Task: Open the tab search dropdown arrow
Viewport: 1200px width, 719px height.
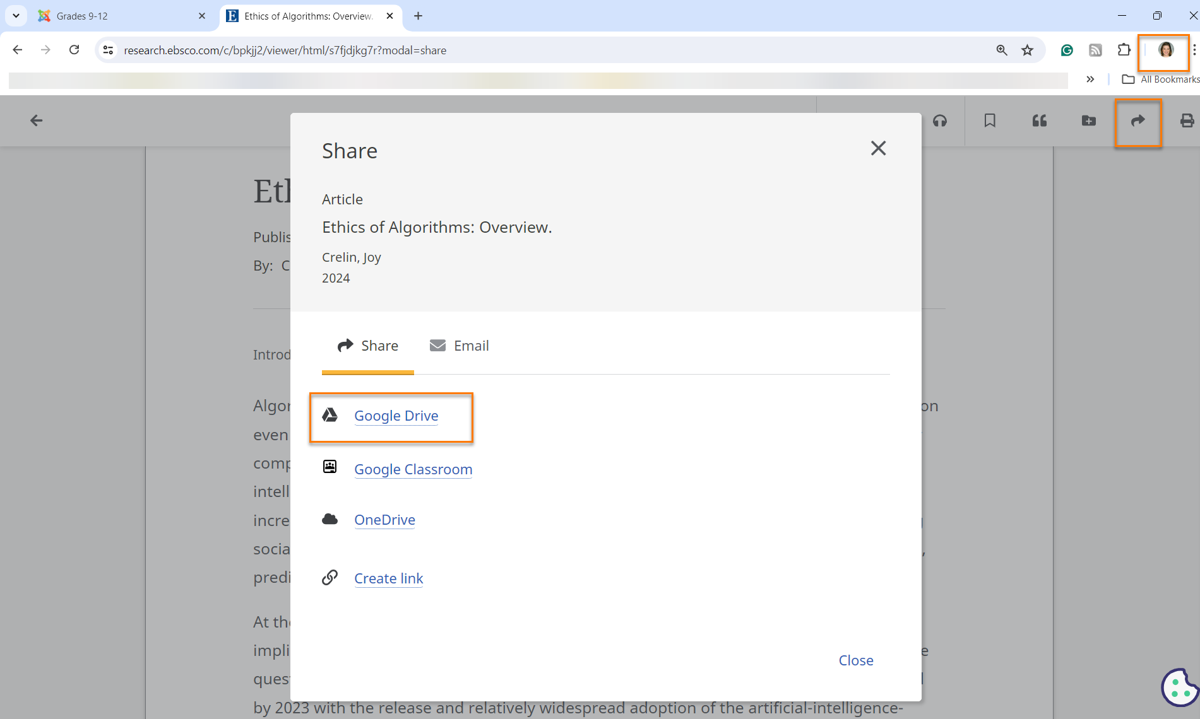Action: pyautogui.click(x=16, y=16)
